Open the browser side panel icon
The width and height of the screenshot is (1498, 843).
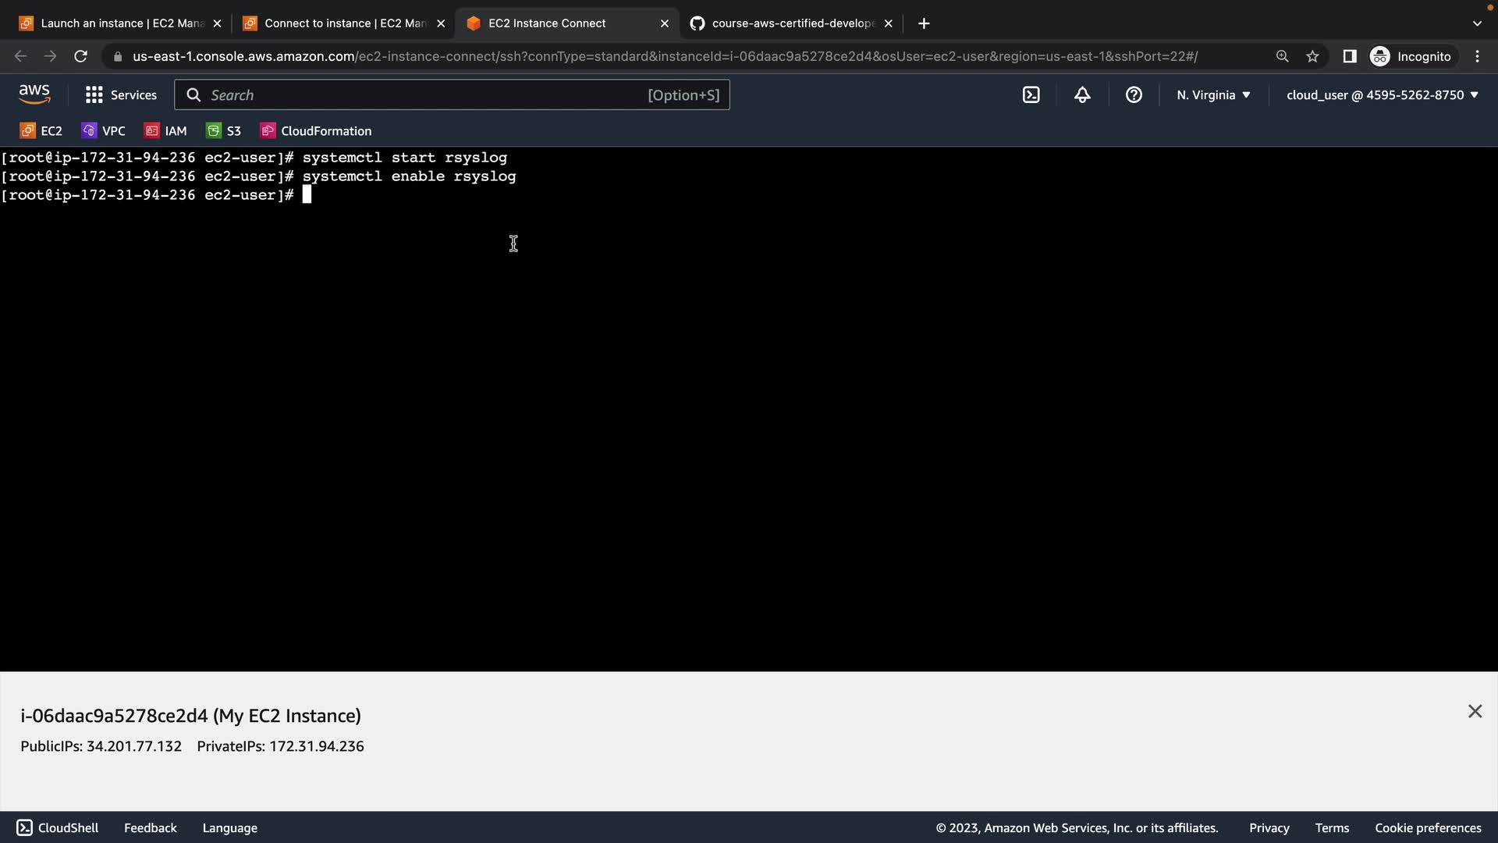click(x=1349, y=56)
